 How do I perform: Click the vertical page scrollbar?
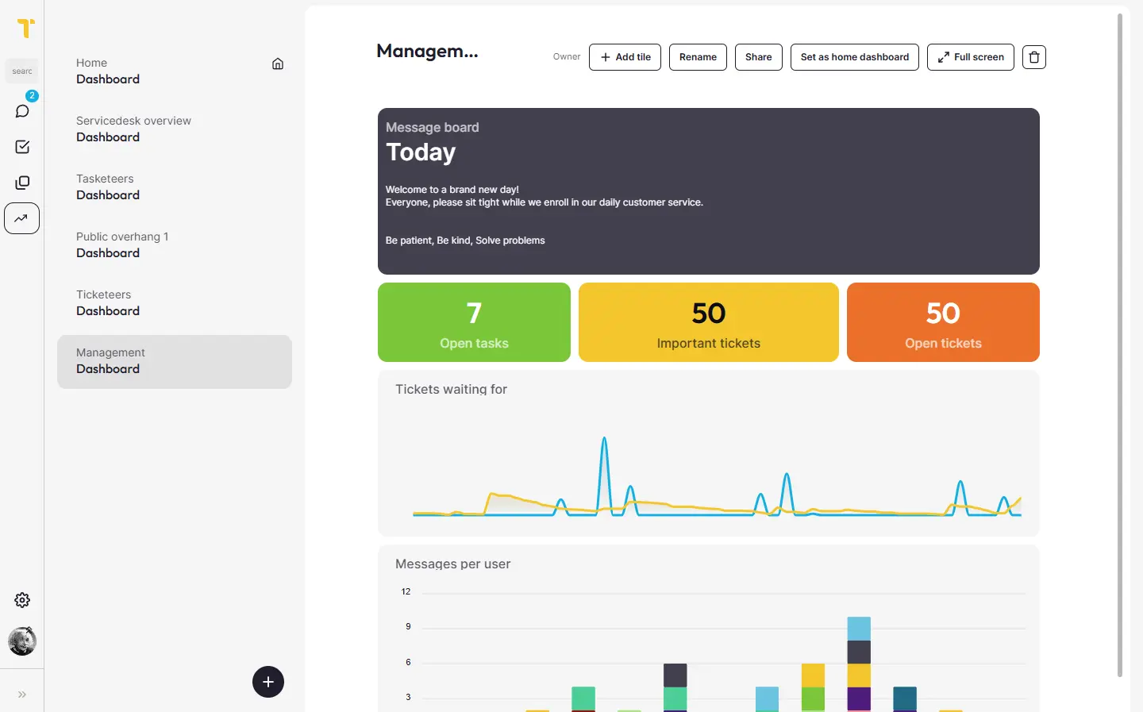[1120, 345]
